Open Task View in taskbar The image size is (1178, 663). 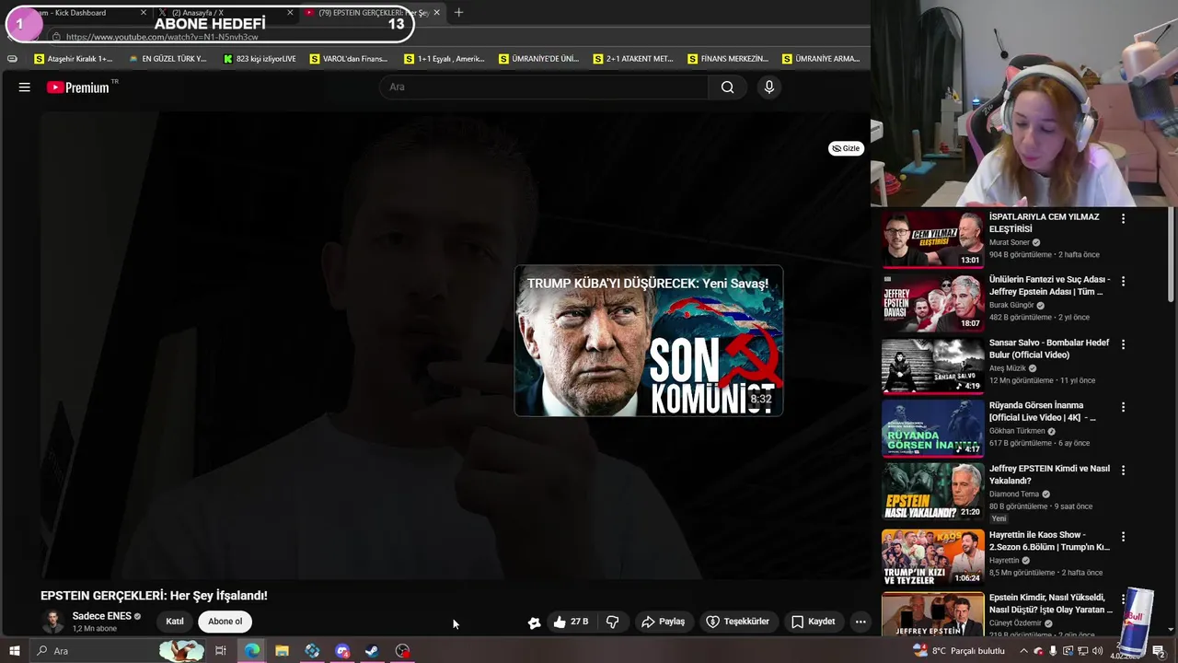pyautogui.click(x=221, y=651)
